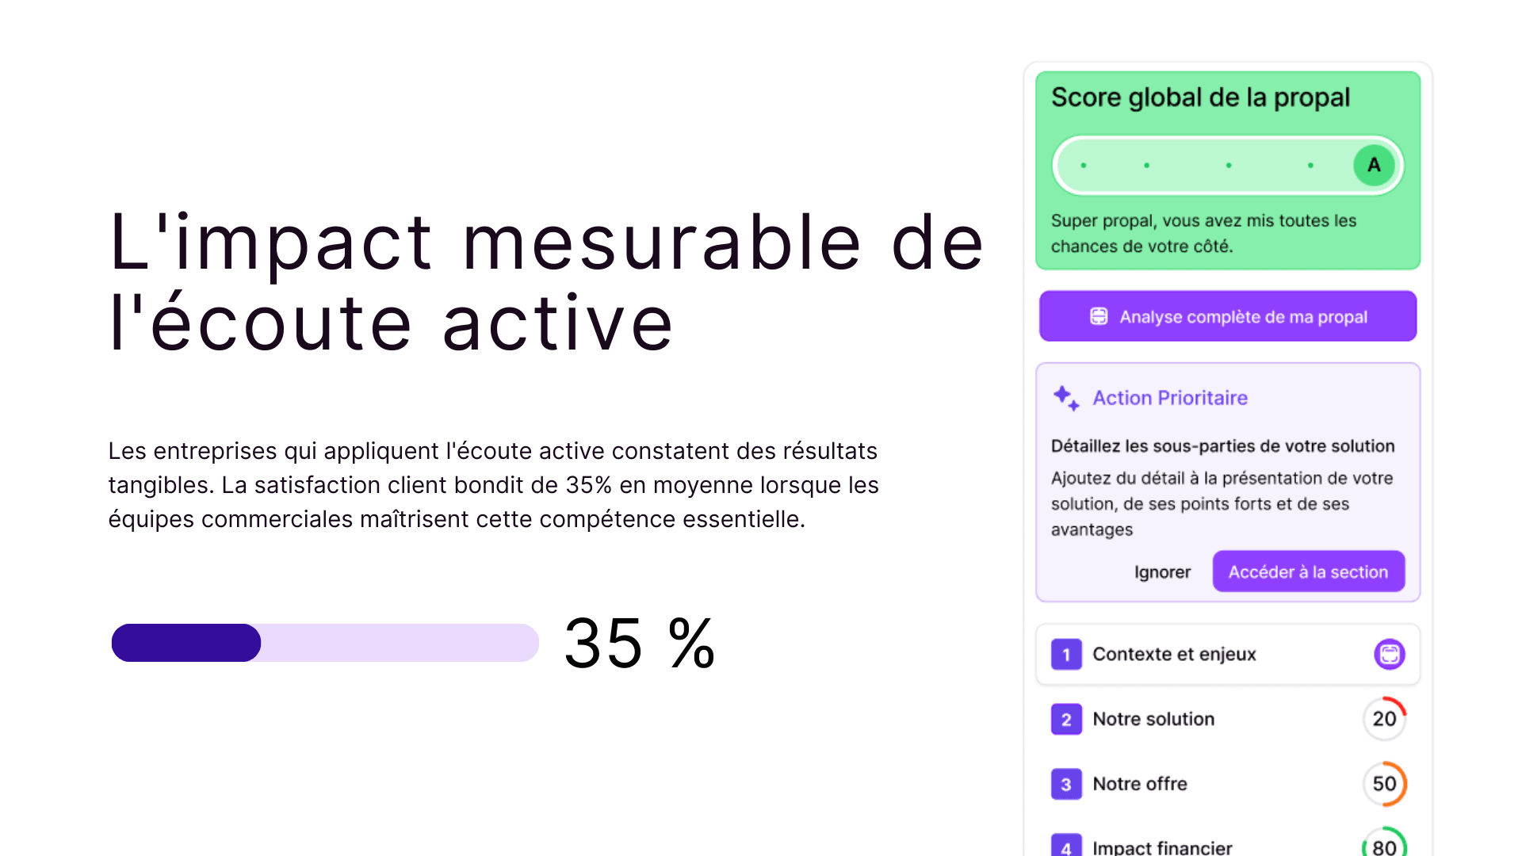
Task: Open the 'Contexte et enjeux' section
Action: pos(1174,654)
